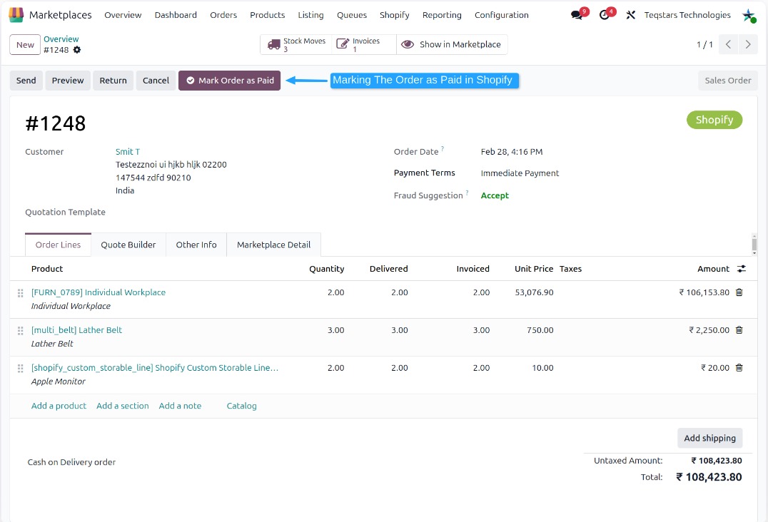Open Orders menu
768x522 pixels.
pos(223,15)
